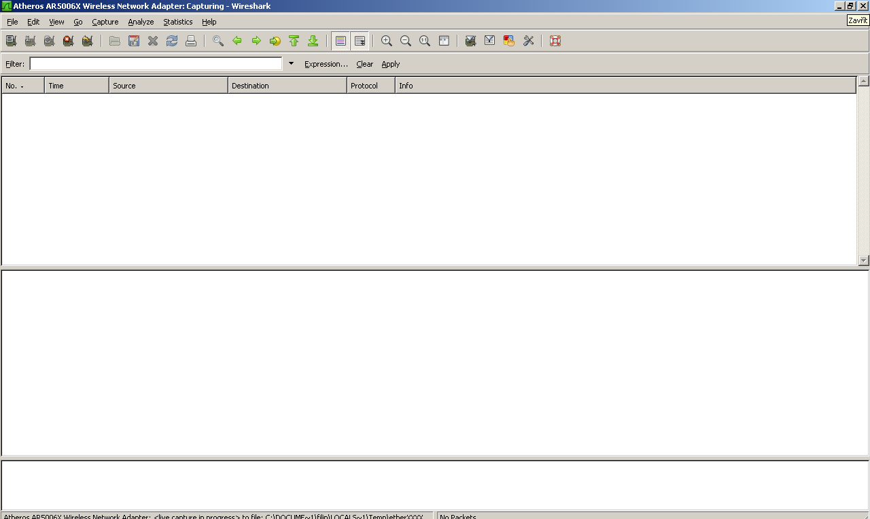Toggle auto scroll in live capture

(360, 41)
